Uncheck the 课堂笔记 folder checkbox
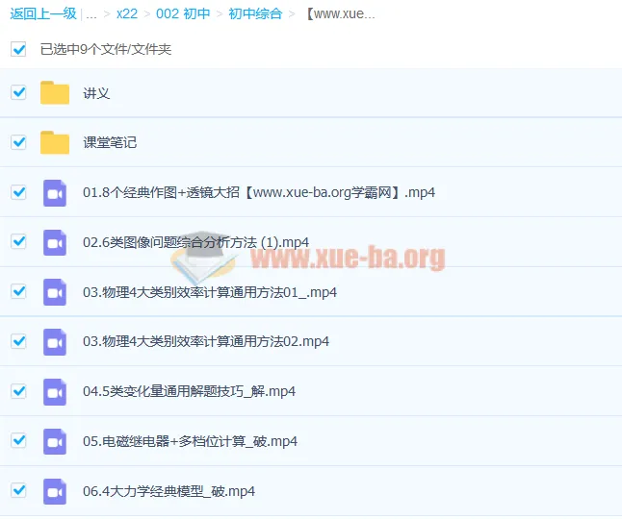Screen dimensions: 622x519 (x=18, y=142)
